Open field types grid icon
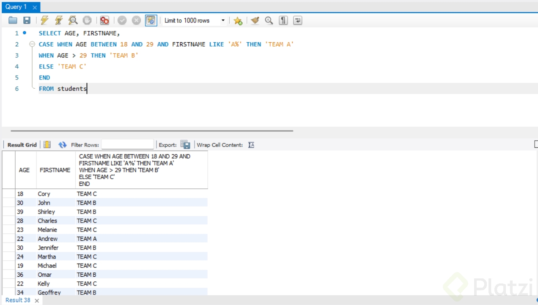538x305 pixels. coord(47,144)
